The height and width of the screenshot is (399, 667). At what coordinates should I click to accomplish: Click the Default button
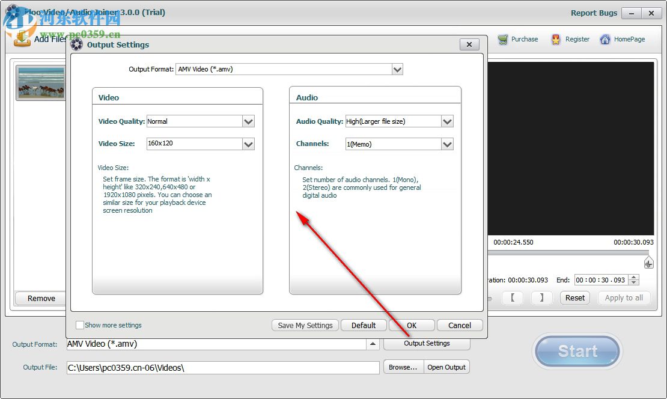(x=364, y=325)
